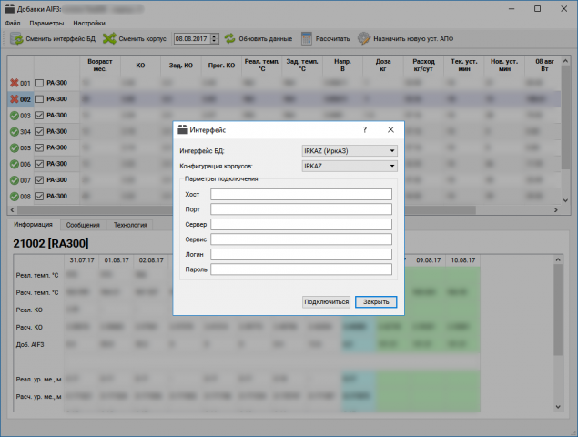
Task: Click the red cross status icon for row 002
Action: [14, 99]
